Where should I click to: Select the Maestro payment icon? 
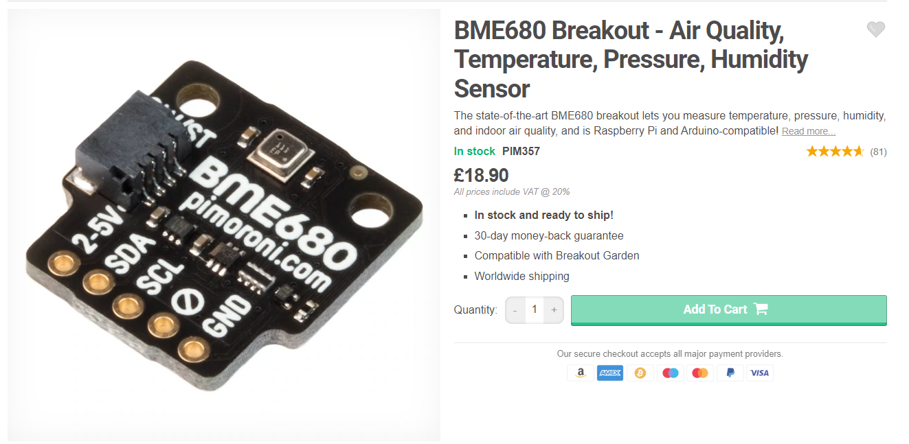[670, 373]
